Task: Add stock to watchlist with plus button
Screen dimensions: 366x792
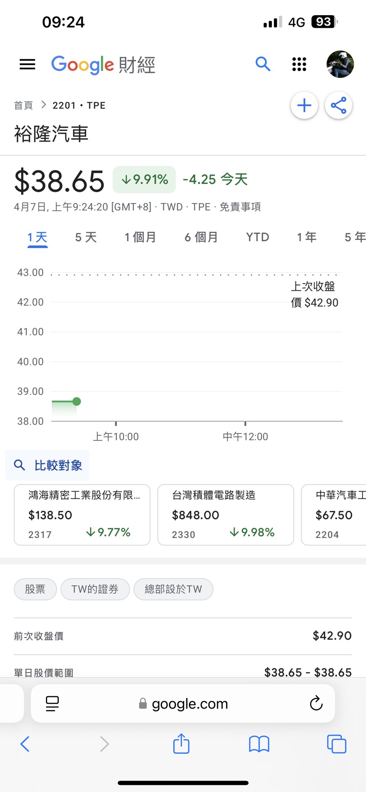Action: pos(304,105)
